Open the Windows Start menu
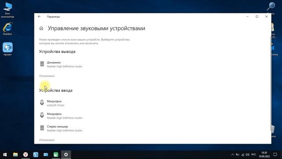This screenshot has width=282, height=159. coord(5,155)
